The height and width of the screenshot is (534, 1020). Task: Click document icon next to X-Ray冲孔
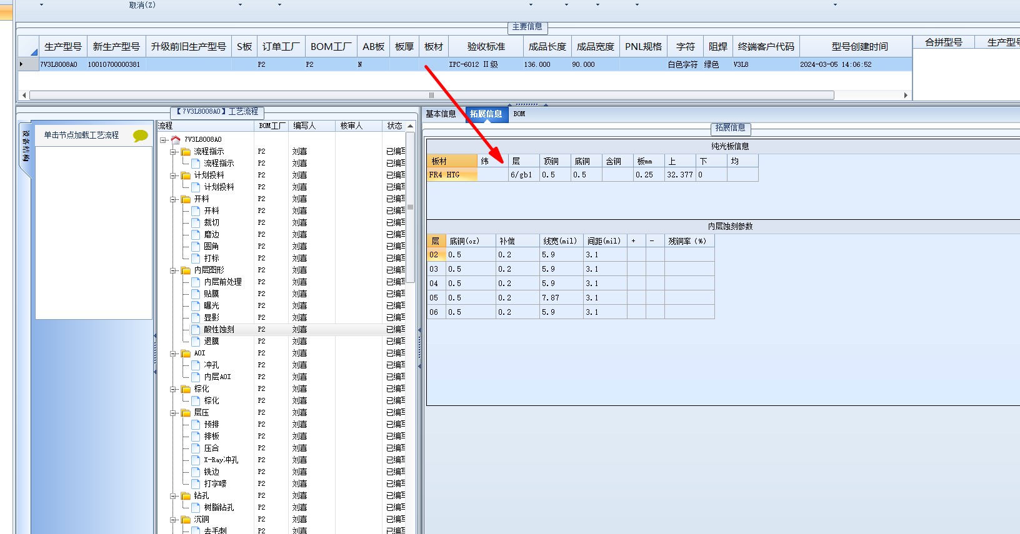click(196, 460)
